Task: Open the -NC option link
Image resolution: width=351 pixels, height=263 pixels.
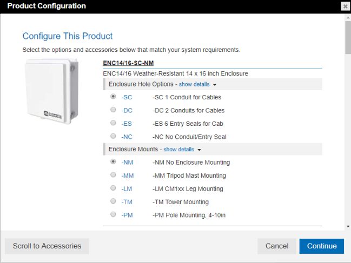Action: click(127, 137)
